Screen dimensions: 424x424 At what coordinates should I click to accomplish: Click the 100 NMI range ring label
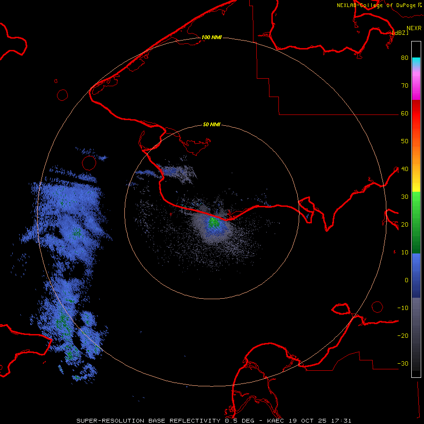coord(212,37)
